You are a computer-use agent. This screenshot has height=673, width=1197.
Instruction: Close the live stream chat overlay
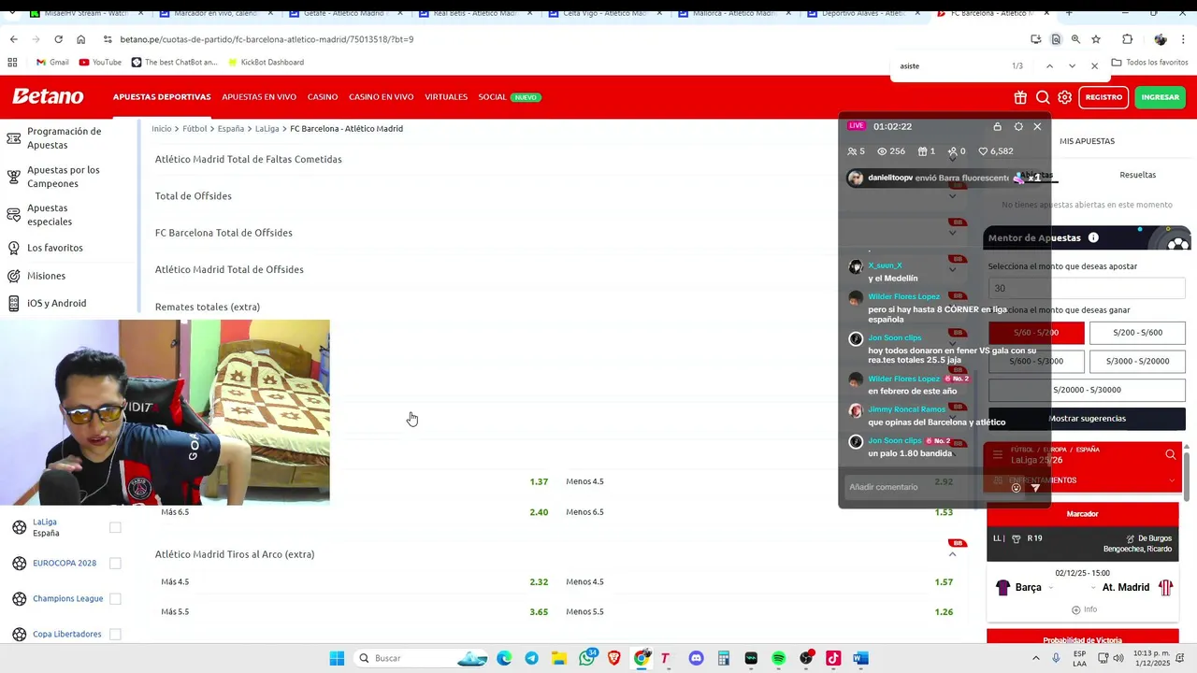point(1037,126)
